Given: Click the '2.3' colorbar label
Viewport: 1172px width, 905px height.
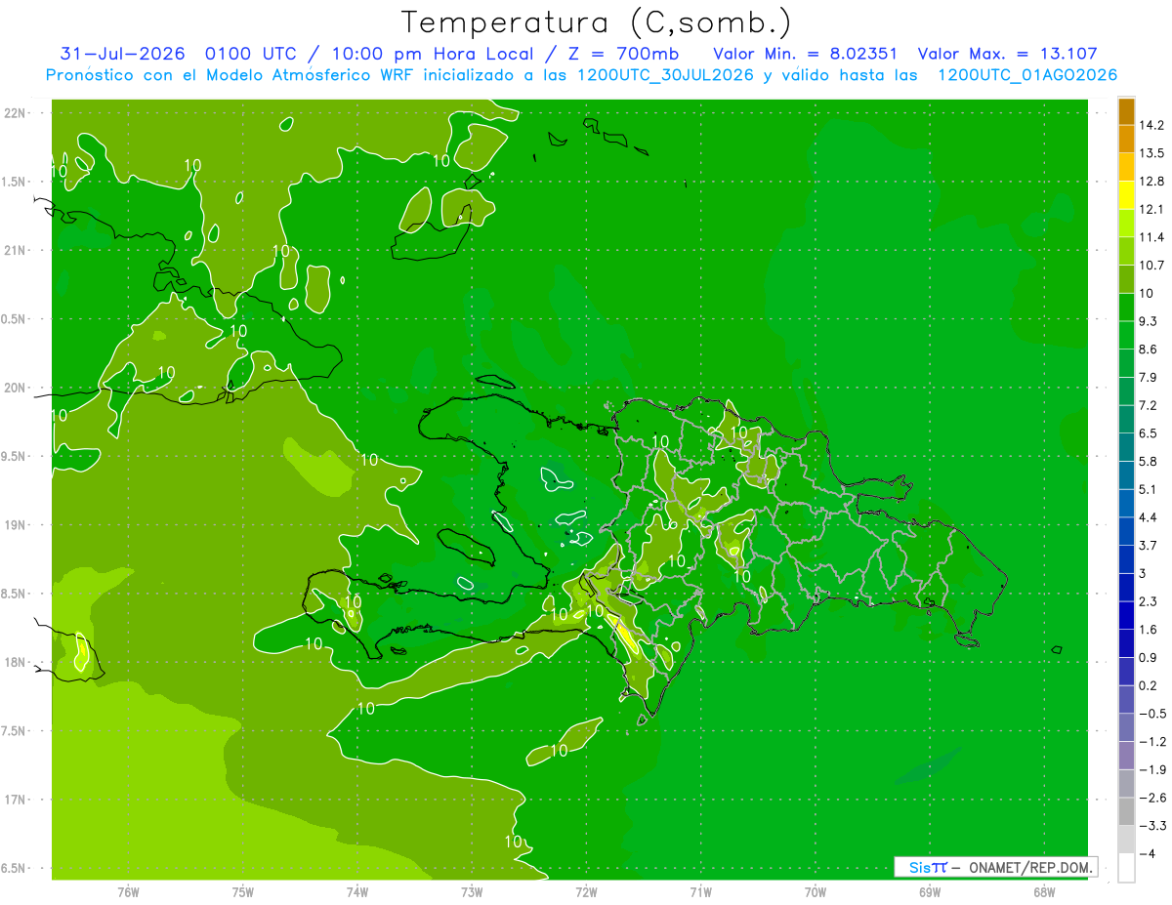Looking at the screenshot, I should [1149, 601].
